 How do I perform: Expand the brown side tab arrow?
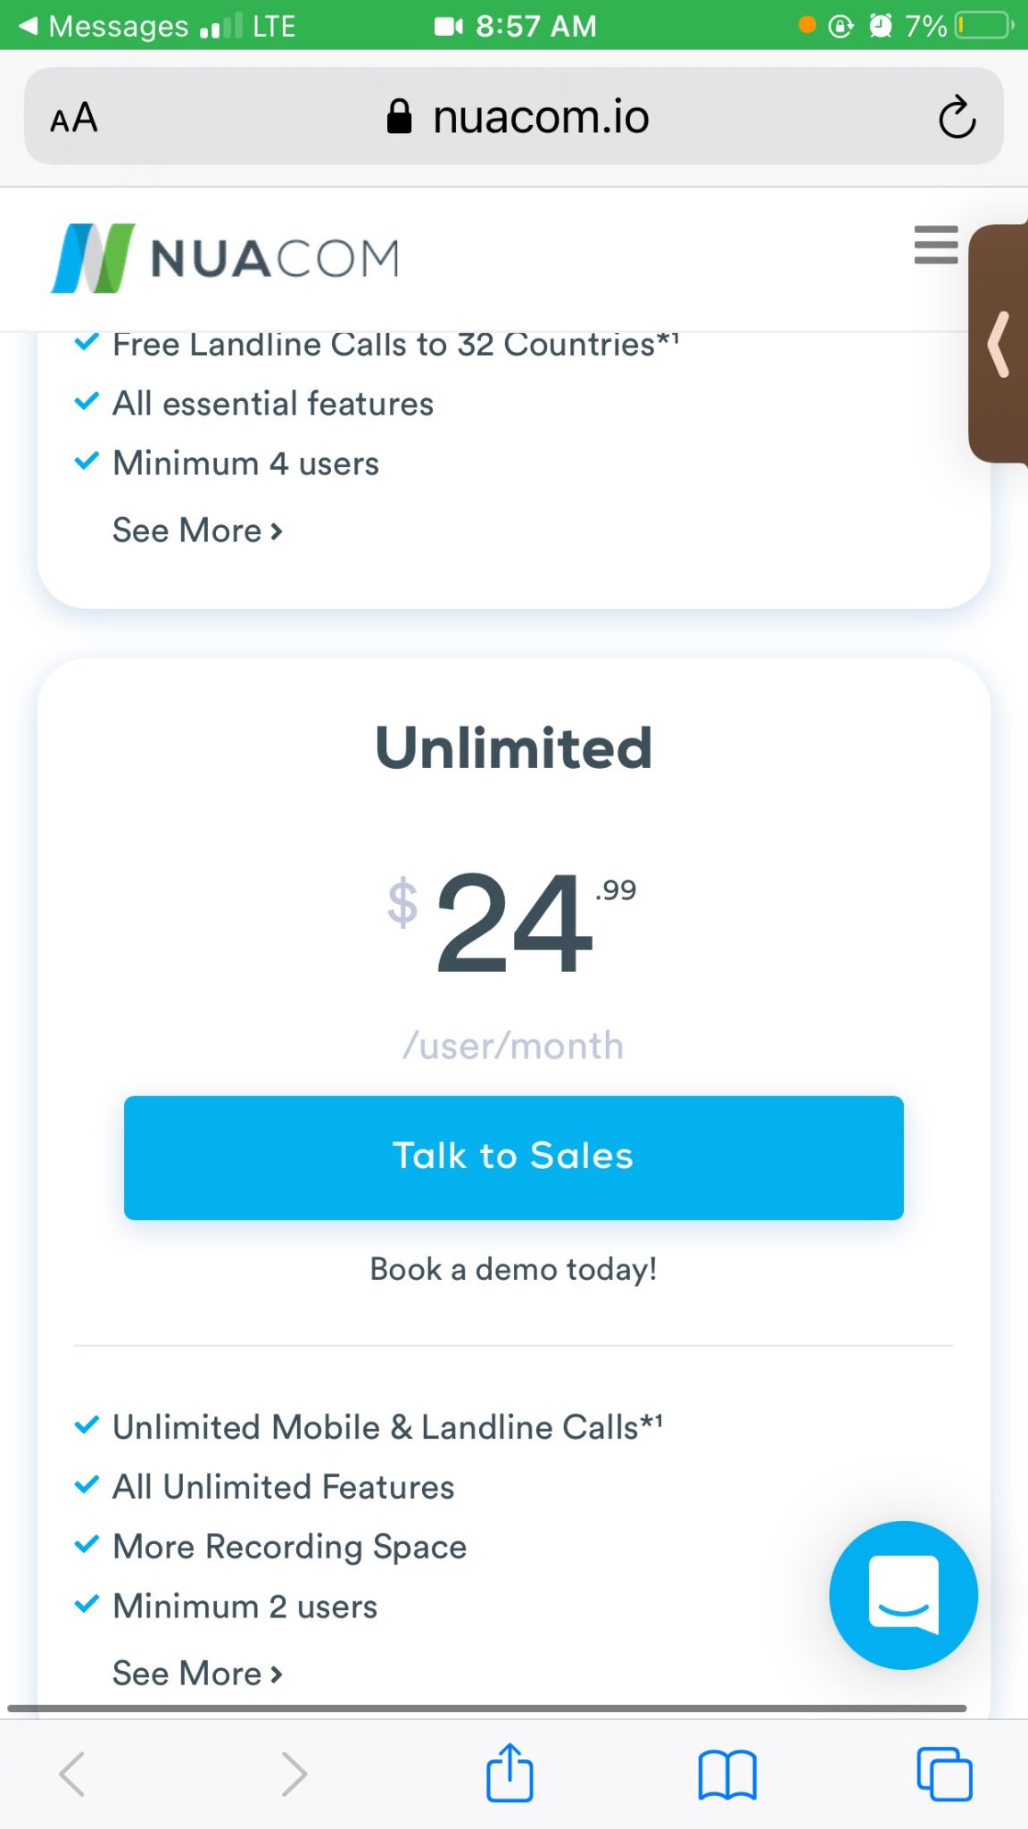tap(999, 344)
